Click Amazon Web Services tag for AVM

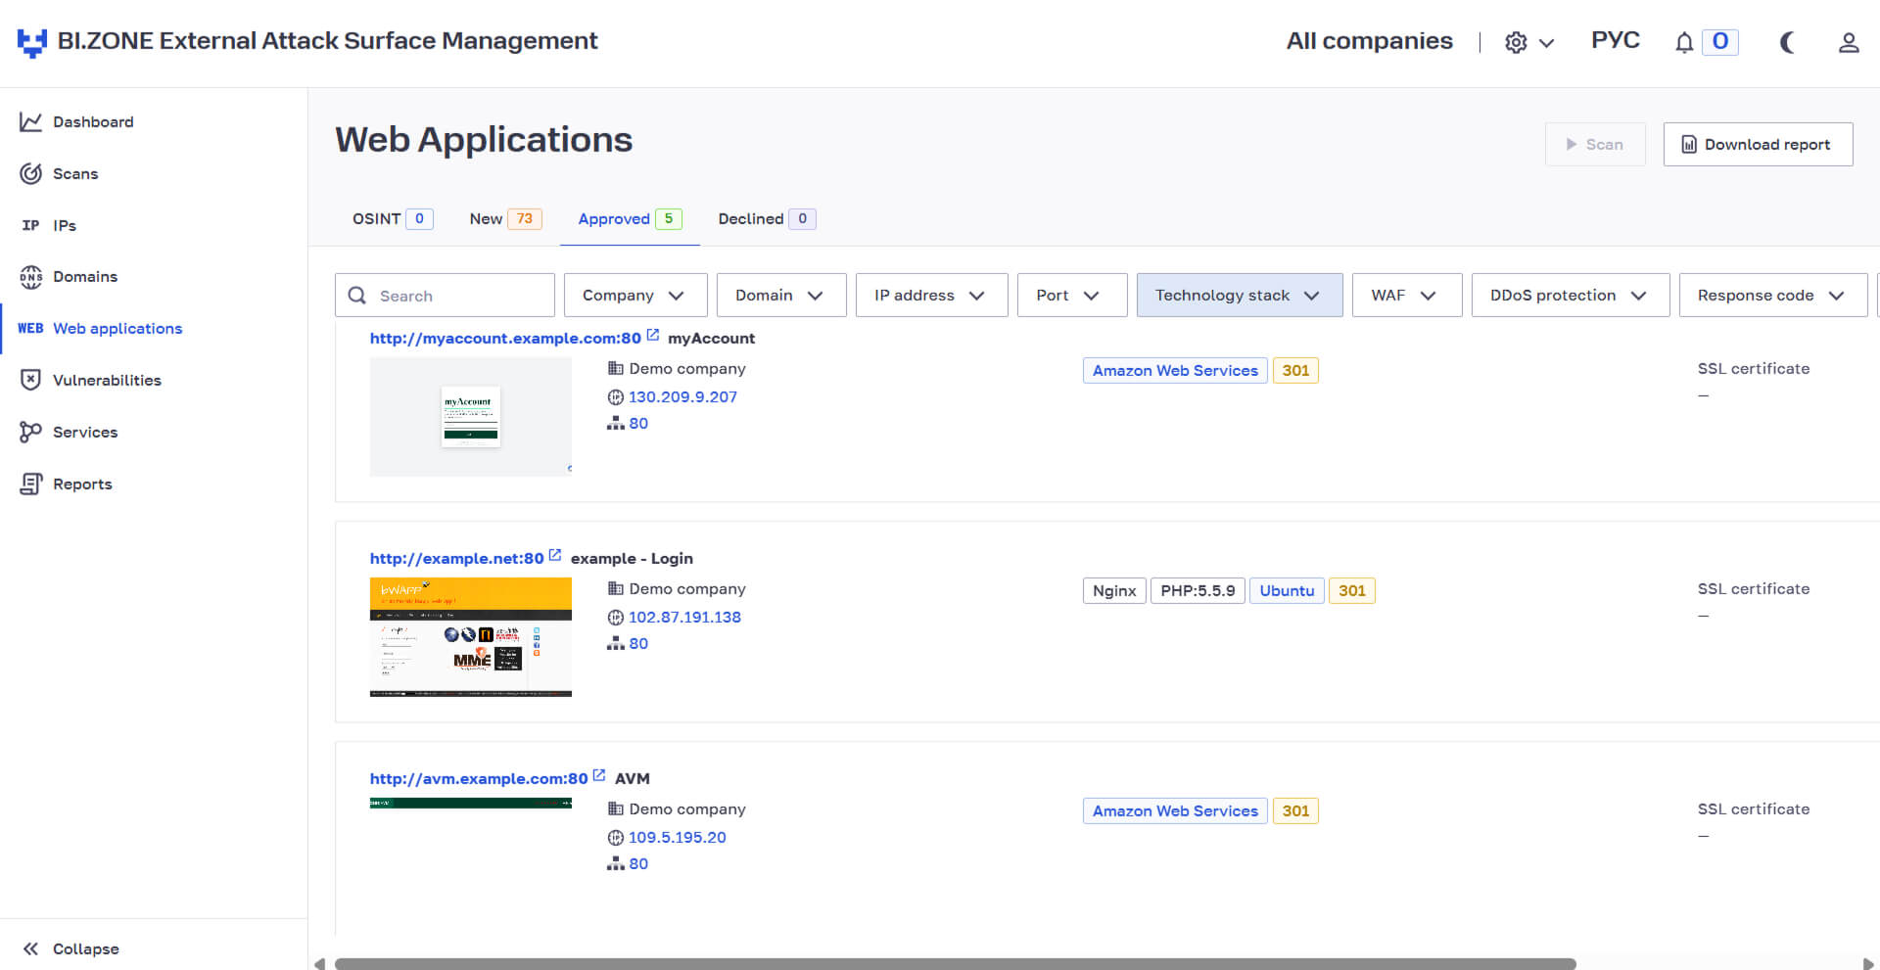(x=1175, y=811)
